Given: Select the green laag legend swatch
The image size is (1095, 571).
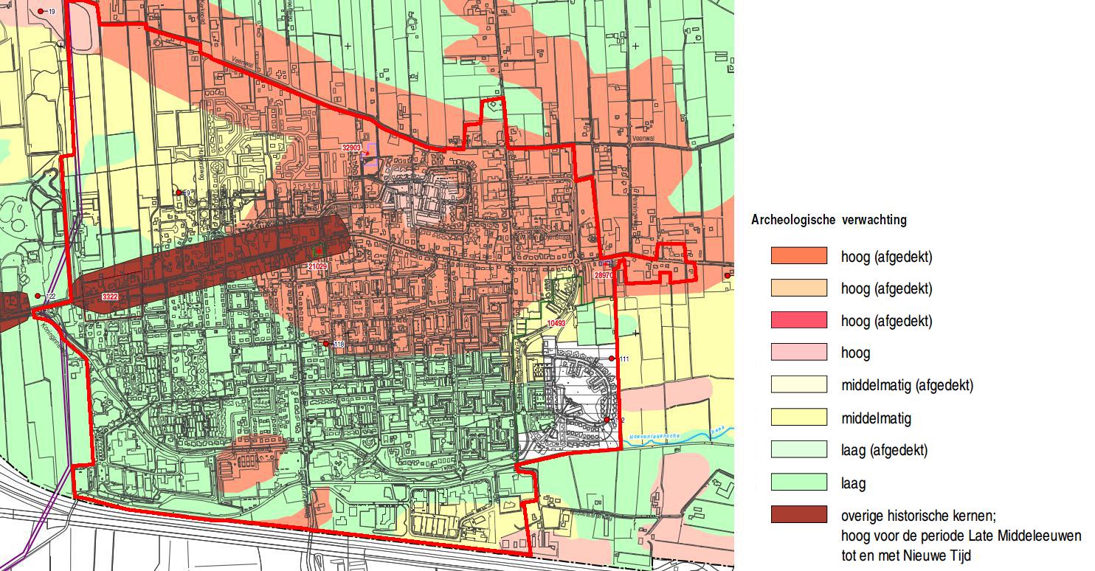Looking at the screenshot, I should [x=798, y=483].
